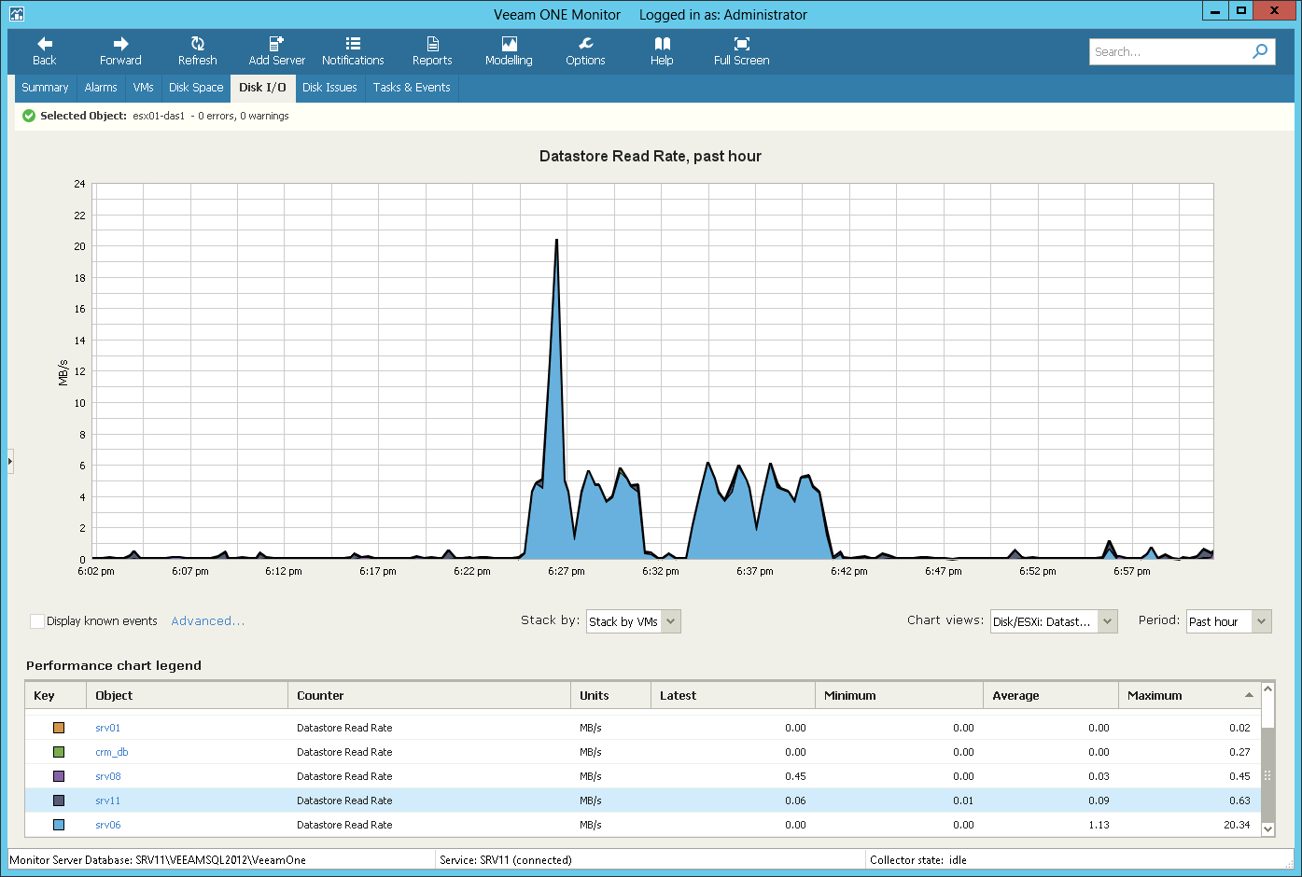Click the 1.13 average value for srv06
Viewport: 1302px width, 877px height.
tap(1099, 825)
